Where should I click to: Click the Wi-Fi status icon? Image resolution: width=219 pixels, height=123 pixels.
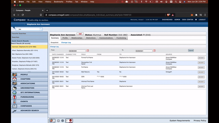coord(146,2)
